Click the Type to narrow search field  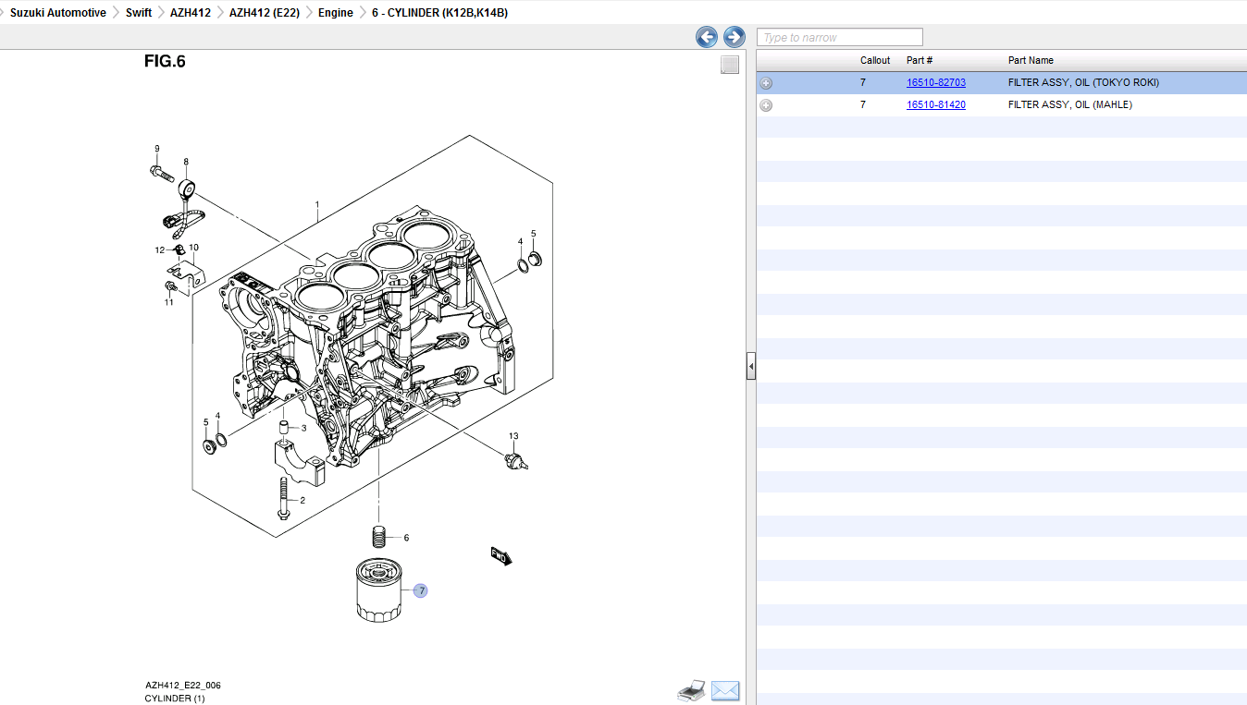(x=839, y=37)
